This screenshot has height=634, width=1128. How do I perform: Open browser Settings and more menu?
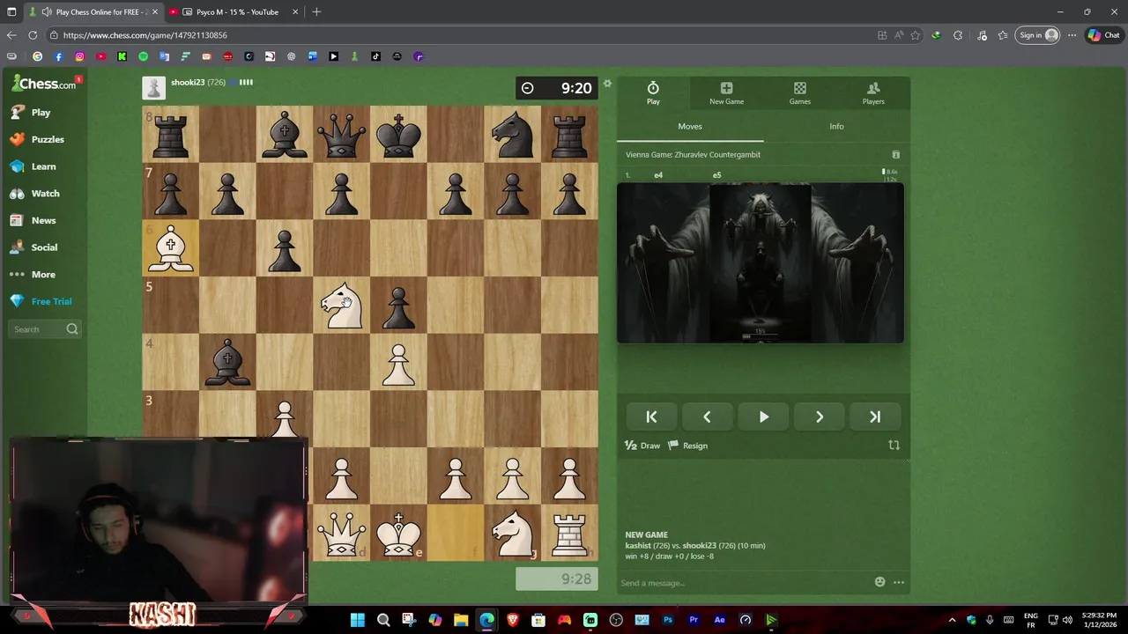[x=1072, y=35]
